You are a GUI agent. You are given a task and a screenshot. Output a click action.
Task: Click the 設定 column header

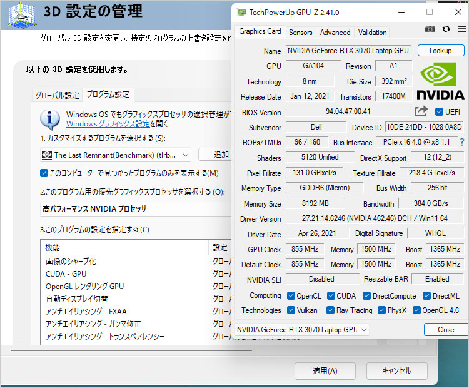click(220, 248)
